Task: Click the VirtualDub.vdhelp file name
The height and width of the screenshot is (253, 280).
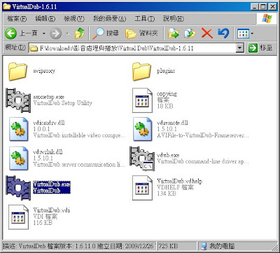Action: (x=179, y=181)
